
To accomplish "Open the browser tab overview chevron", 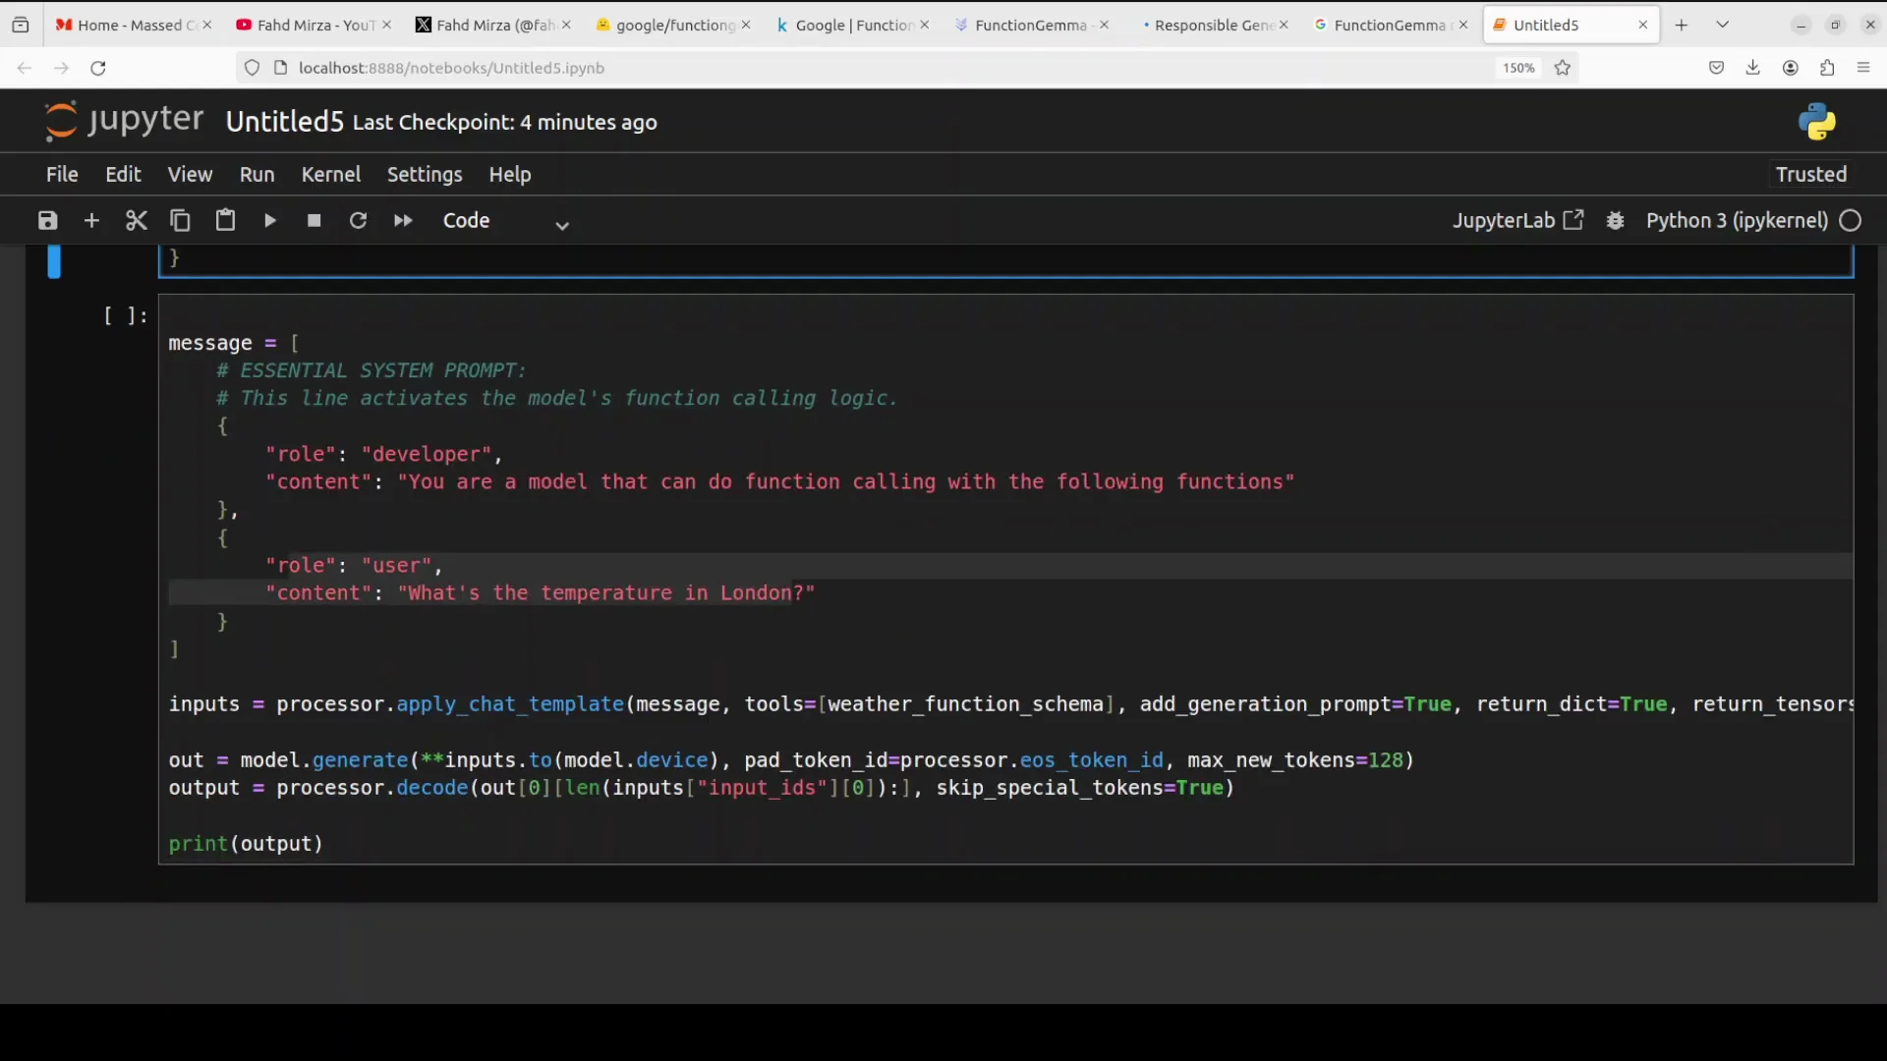I will pyautogui.click(x=1723, y=24).
